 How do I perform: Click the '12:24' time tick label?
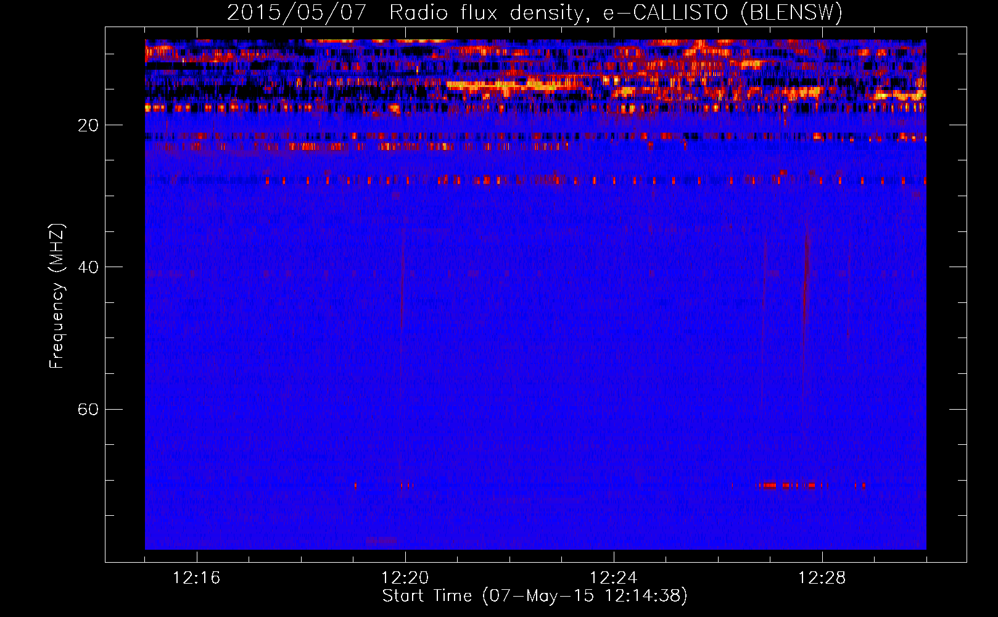614,578
